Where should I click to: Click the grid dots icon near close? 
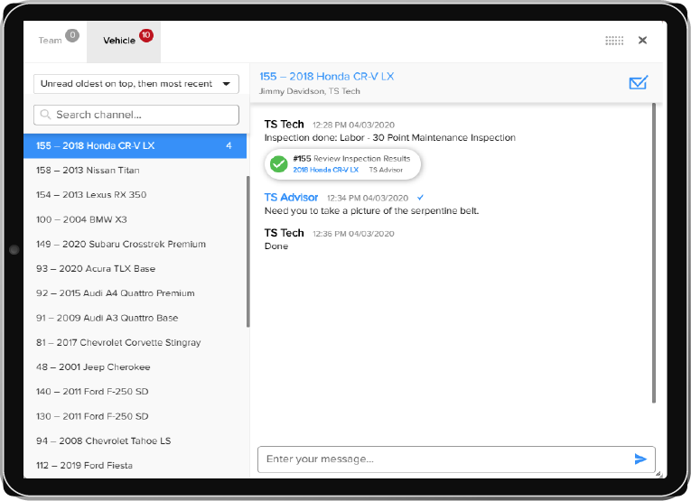(x=614, y=41)
